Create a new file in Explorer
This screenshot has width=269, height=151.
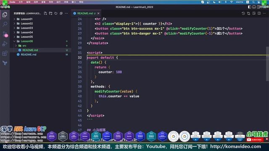pyautogui.click(x=45, y=13)
